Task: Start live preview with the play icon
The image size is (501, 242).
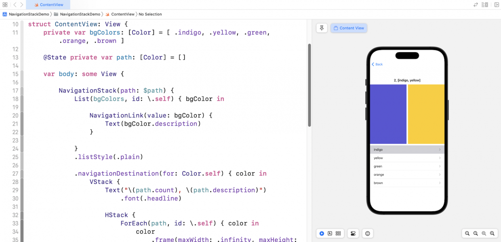Action: pos(322,233)
